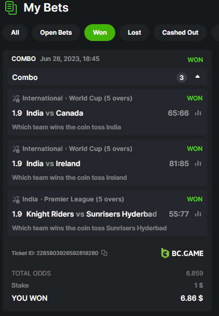The width and height of the screenshot is (219, 316).
Task: Click the BC.GAME logo
Action: [x=182, y=253]
